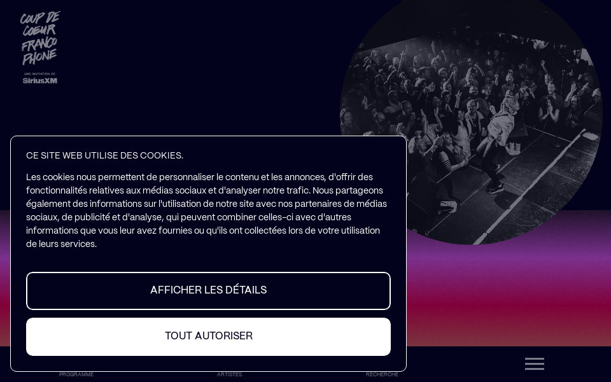The width and height of the screenshot is (611, 382).
Task: Allow all cookies with Tout Autoriser
Action: [x=208, y=336]
